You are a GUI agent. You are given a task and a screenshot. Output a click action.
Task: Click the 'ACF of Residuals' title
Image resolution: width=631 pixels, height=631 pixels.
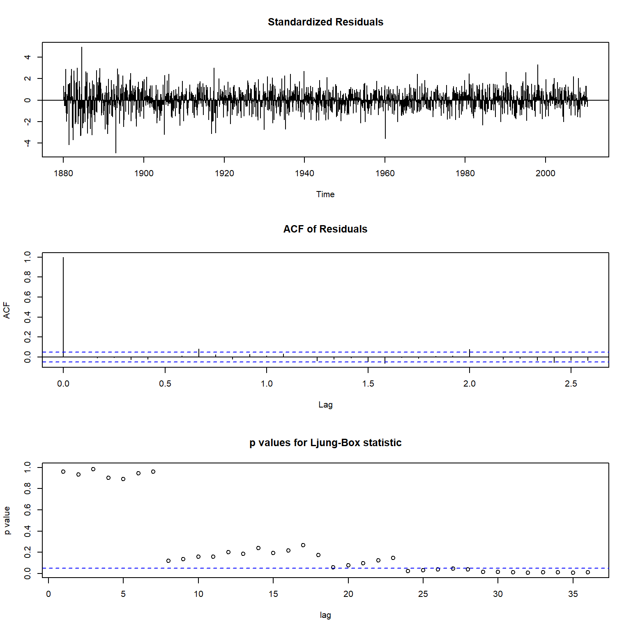(325, 229)
